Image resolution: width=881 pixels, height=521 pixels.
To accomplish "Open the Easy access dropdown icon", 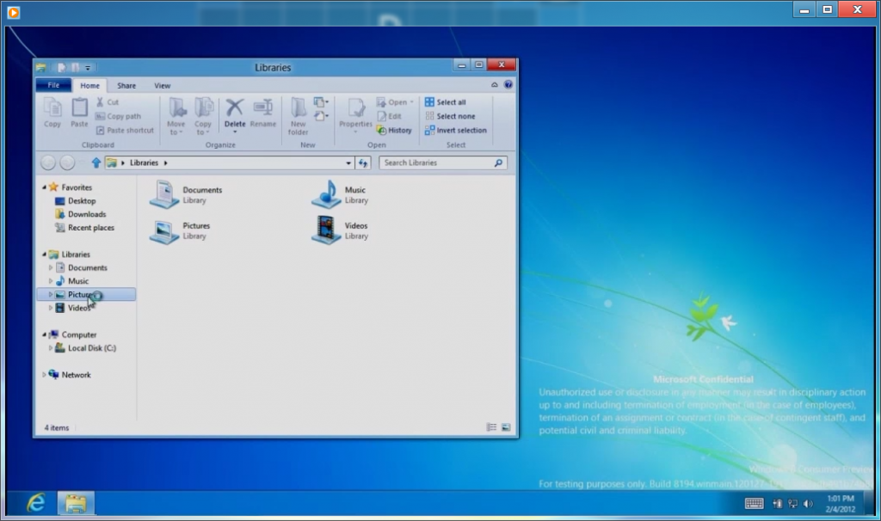I will click(x=321, y=116).
